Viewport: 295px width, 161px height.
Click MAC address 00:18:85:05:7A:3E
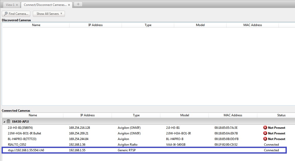coord(226,128)
